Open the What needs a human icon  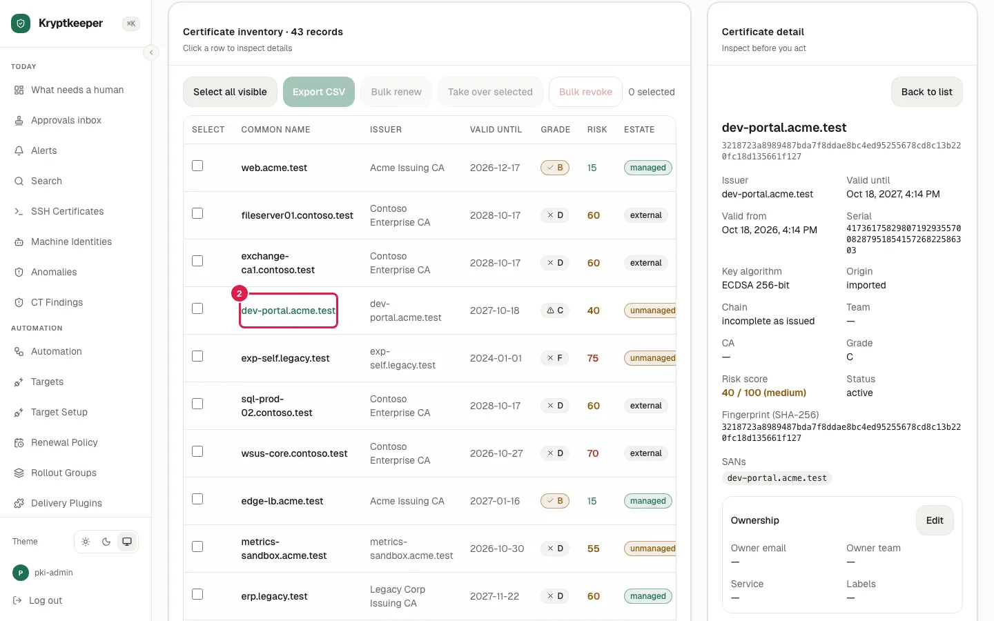[x=19, y=90]
